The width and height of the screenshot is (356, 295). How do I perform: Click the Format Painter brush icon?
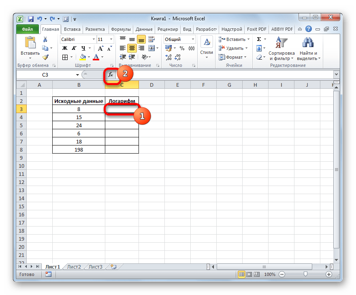click(x=45, y=57)
